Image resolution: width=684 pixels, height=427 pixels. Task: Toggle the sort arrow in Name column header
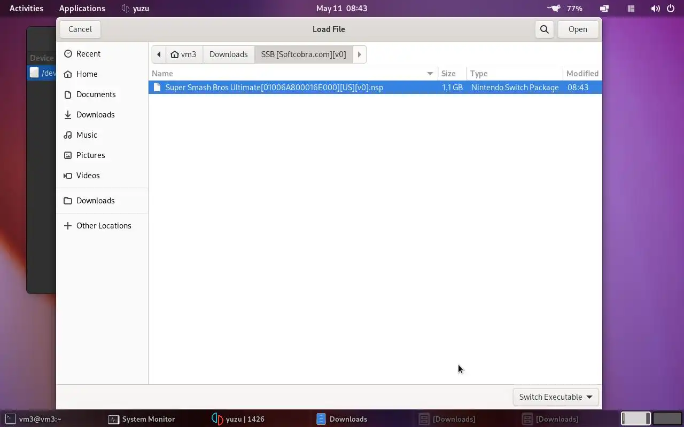430,74
